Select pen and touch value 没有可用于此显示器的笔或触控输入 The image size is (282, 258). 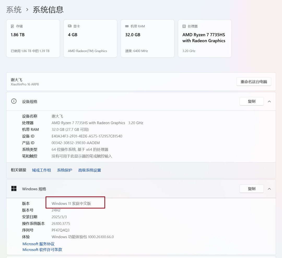click(82, 156)
